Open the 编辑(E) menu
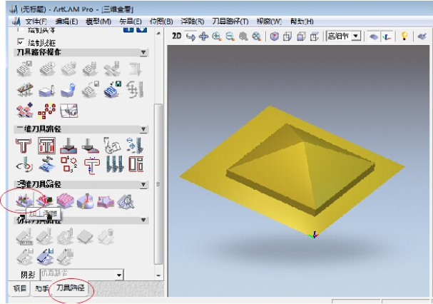433x304 pixels. [66, 21]
